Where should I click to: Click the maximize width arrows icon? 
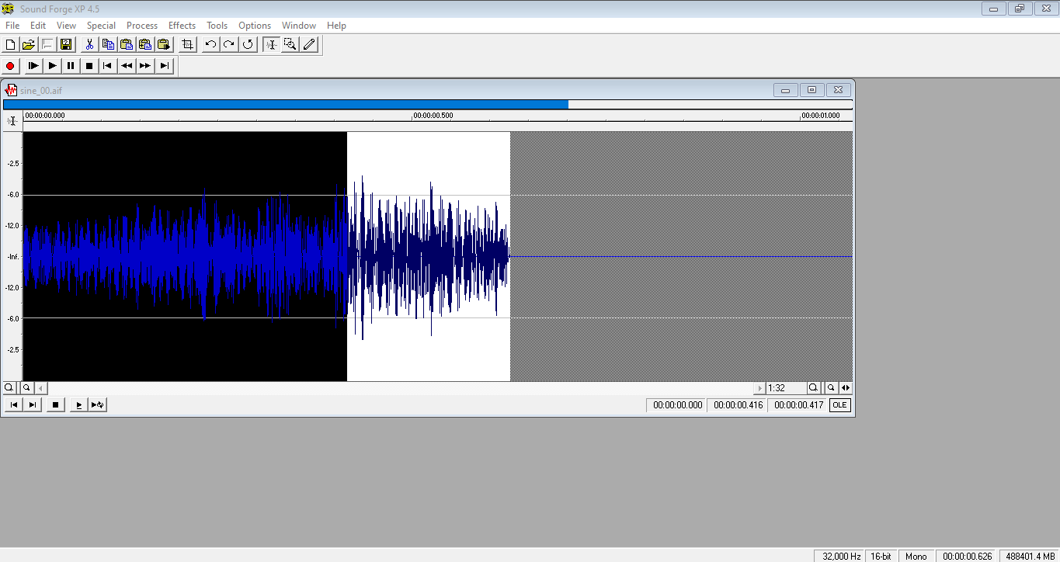(846, 387)
